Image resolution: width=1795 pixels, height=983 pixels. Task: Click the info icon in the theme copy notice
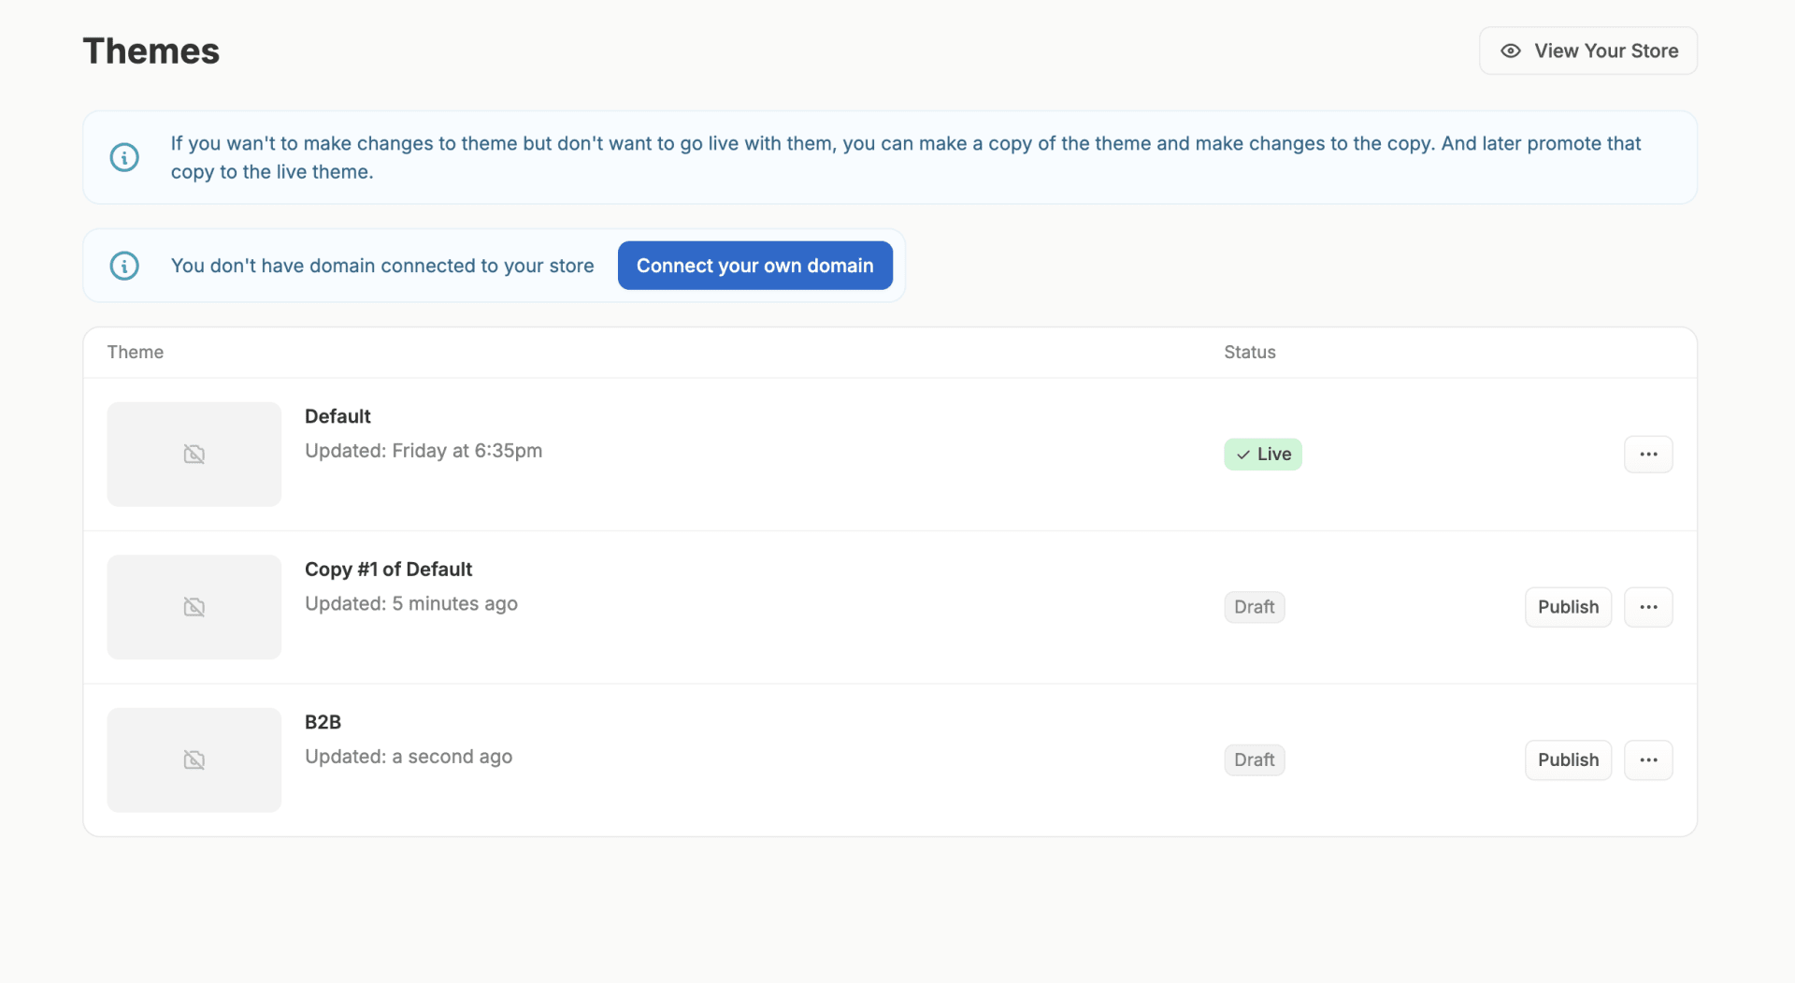click(x=124, y=157)
